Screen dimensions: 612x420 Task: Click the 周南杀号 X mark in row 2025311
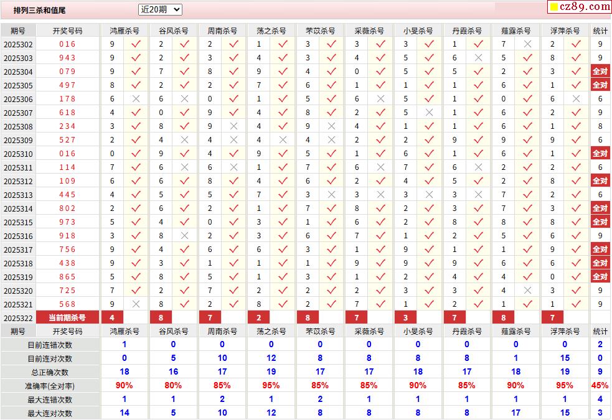(234, 167)
